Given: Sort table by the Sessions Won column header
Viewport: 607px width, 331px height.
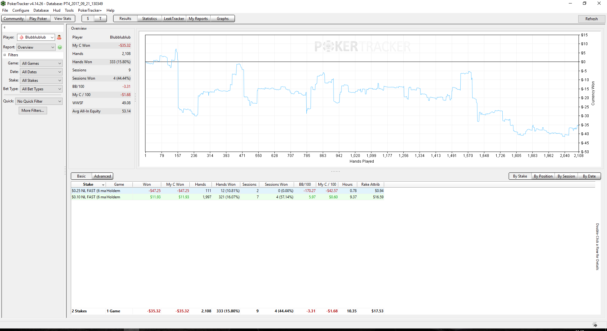Looking at the screenshot, I should [276, 184].
